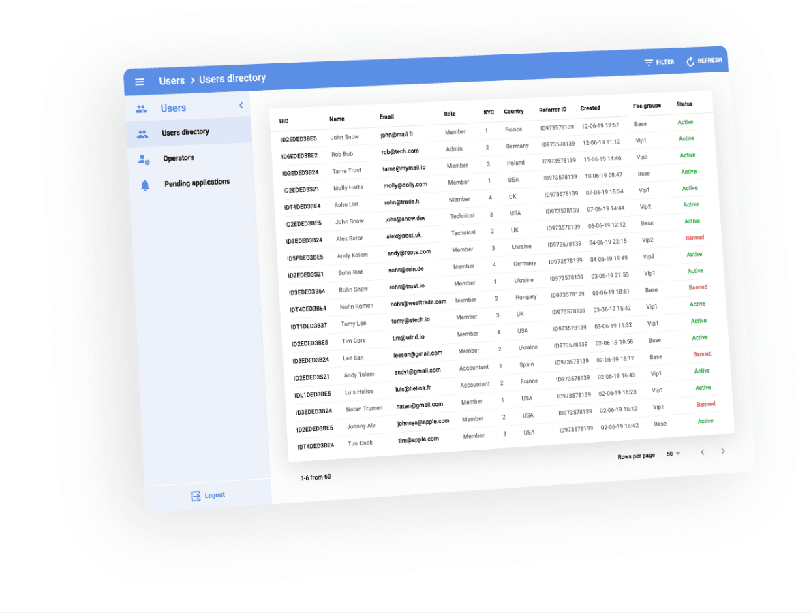Click the Pending applications bell icon

click(x=145, y=185)
